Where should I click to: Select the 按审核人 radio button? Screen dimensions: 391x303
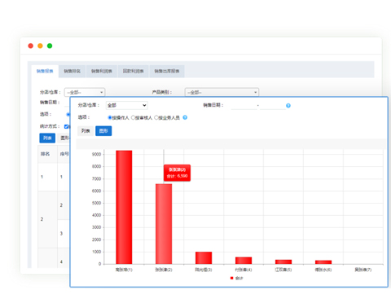point(133,117)
